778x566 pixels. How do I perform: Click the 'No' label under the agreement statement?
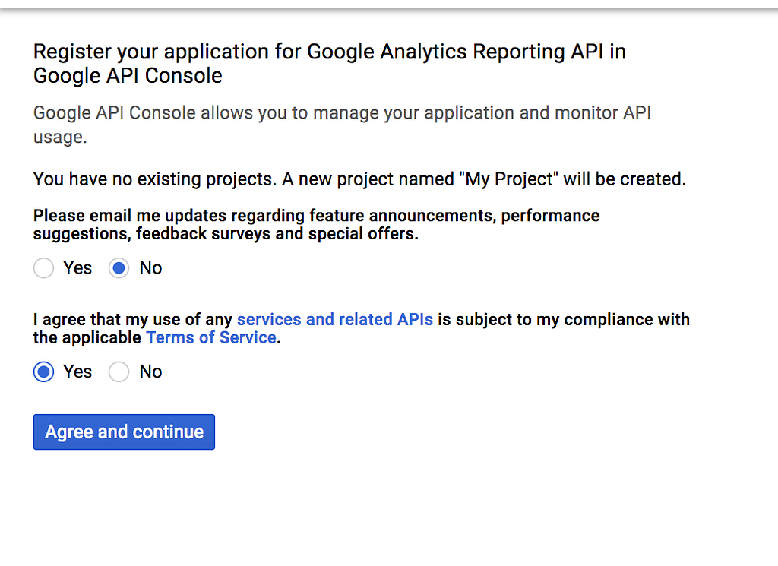point(150,372)
